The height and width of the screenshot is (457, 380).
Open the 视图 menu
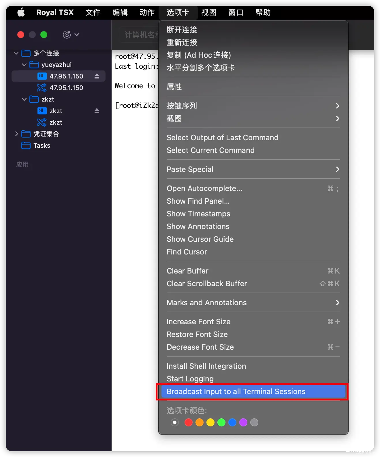click(x=209, y=12)
